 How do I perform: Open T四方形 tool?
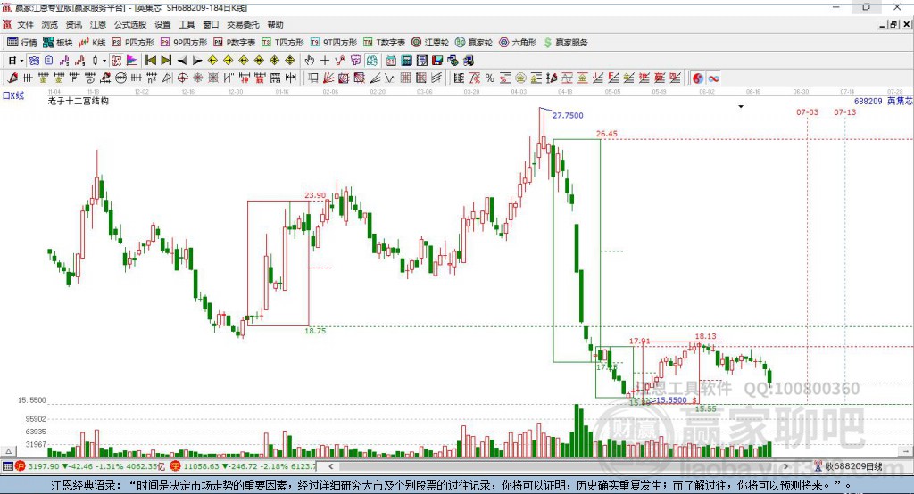pos(283,43)
